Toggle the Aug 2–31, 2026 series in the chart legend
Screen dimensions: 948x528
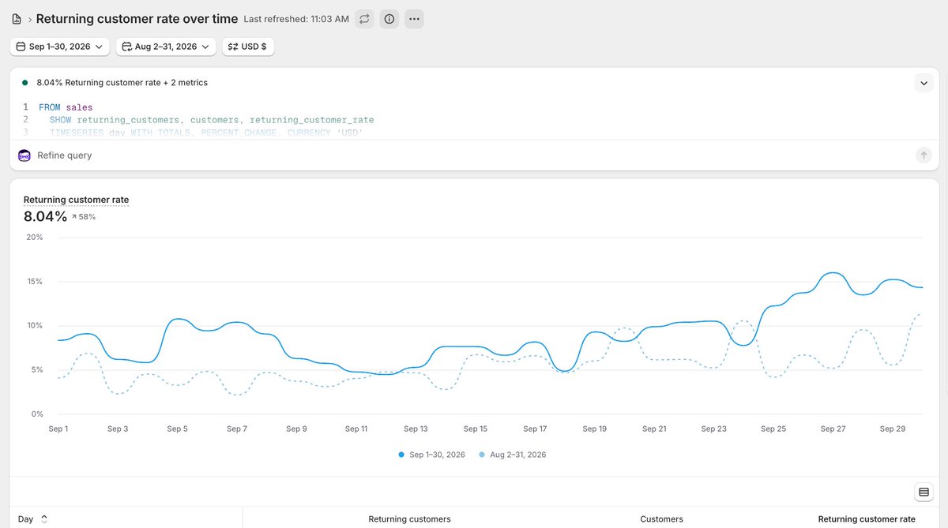[x=513, y=455]
